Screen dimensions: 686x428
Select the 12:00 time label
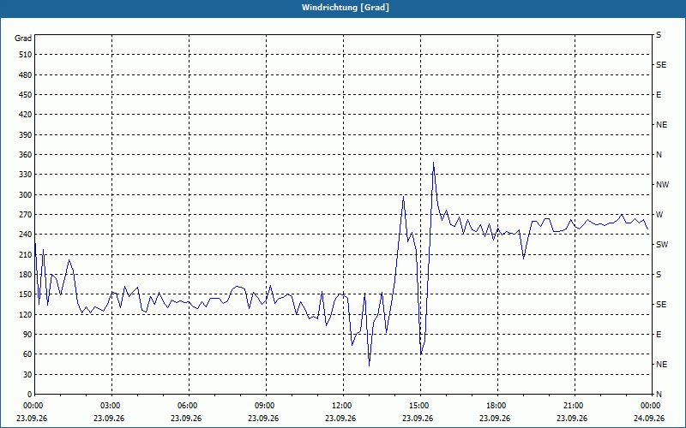point(342,406)
